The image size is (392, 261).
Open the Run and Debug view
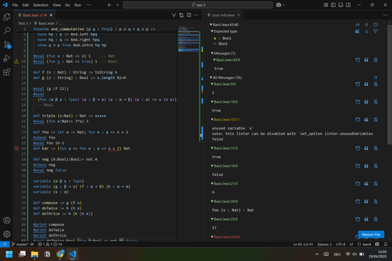[x=7, y=58]
